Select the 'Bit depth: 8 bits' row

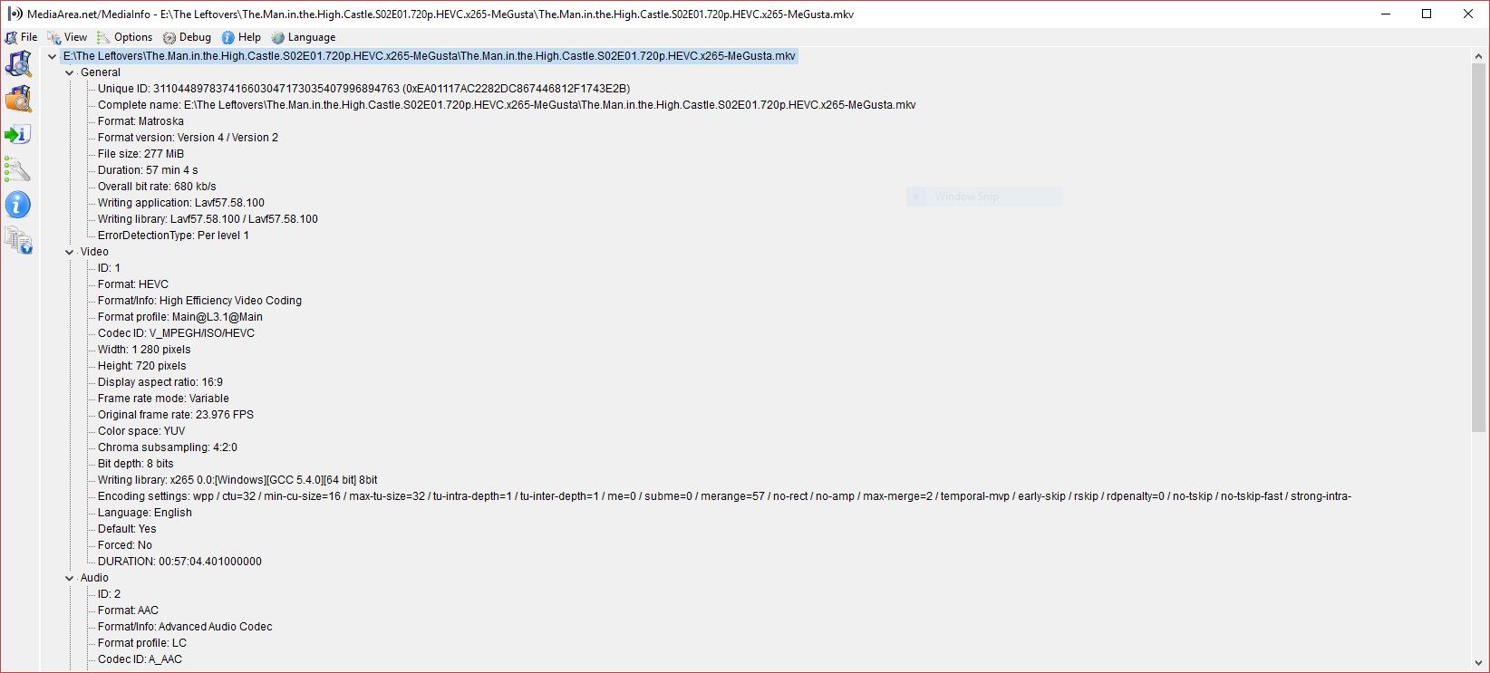[x=136, y=464]
